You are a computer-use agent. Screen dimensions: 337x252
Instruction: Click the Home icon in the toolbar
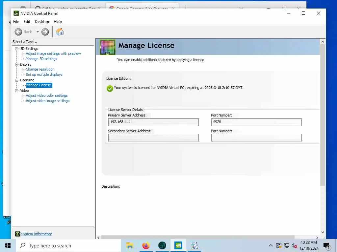pyautogui.click(x=60, y=32)
